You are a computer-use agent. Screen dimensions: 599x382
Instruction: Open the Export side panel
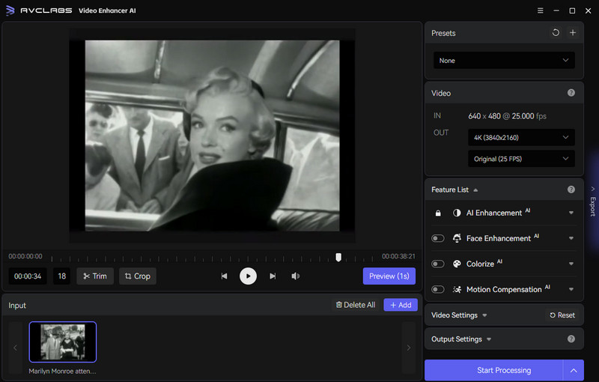(592, 201)
